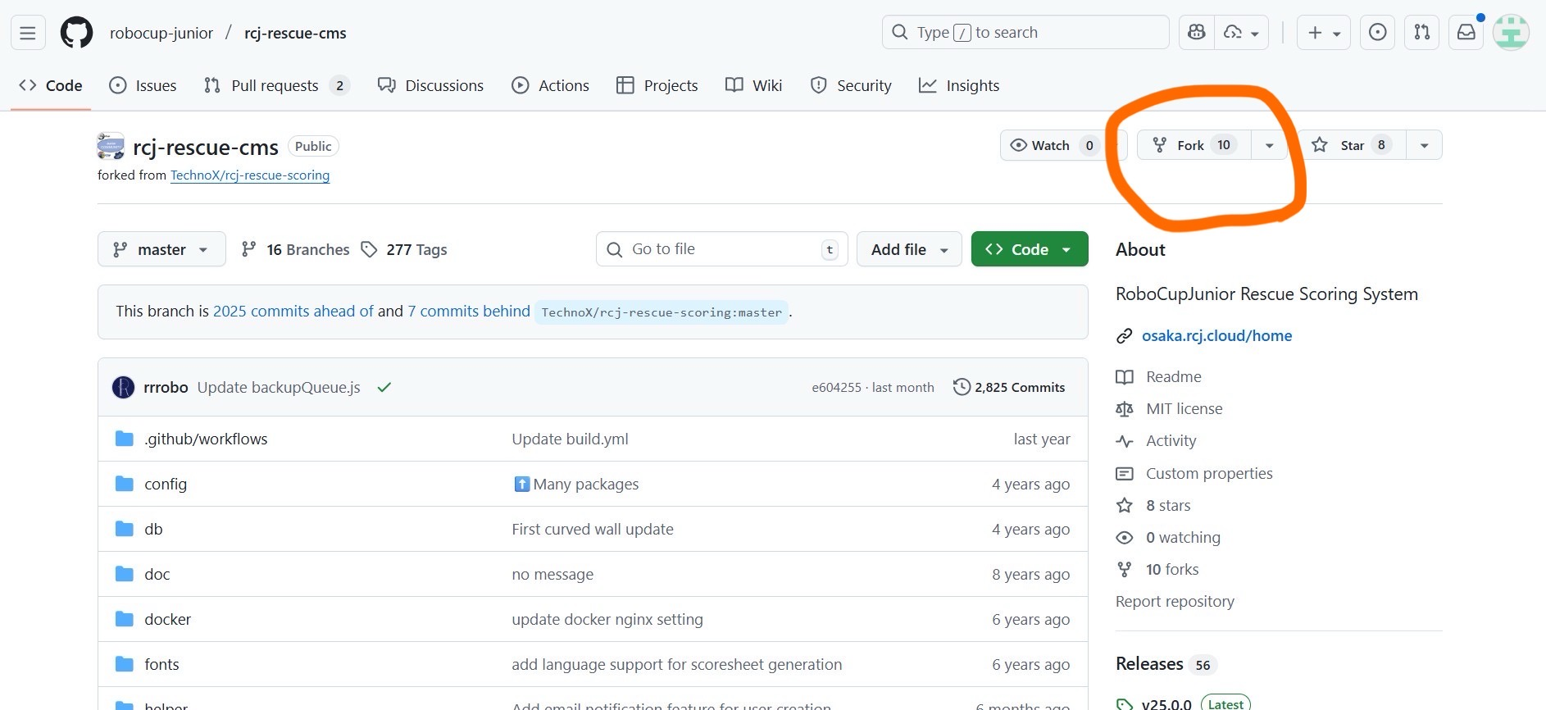
Task: Open rrrobo author avatar
Action: 123,387
